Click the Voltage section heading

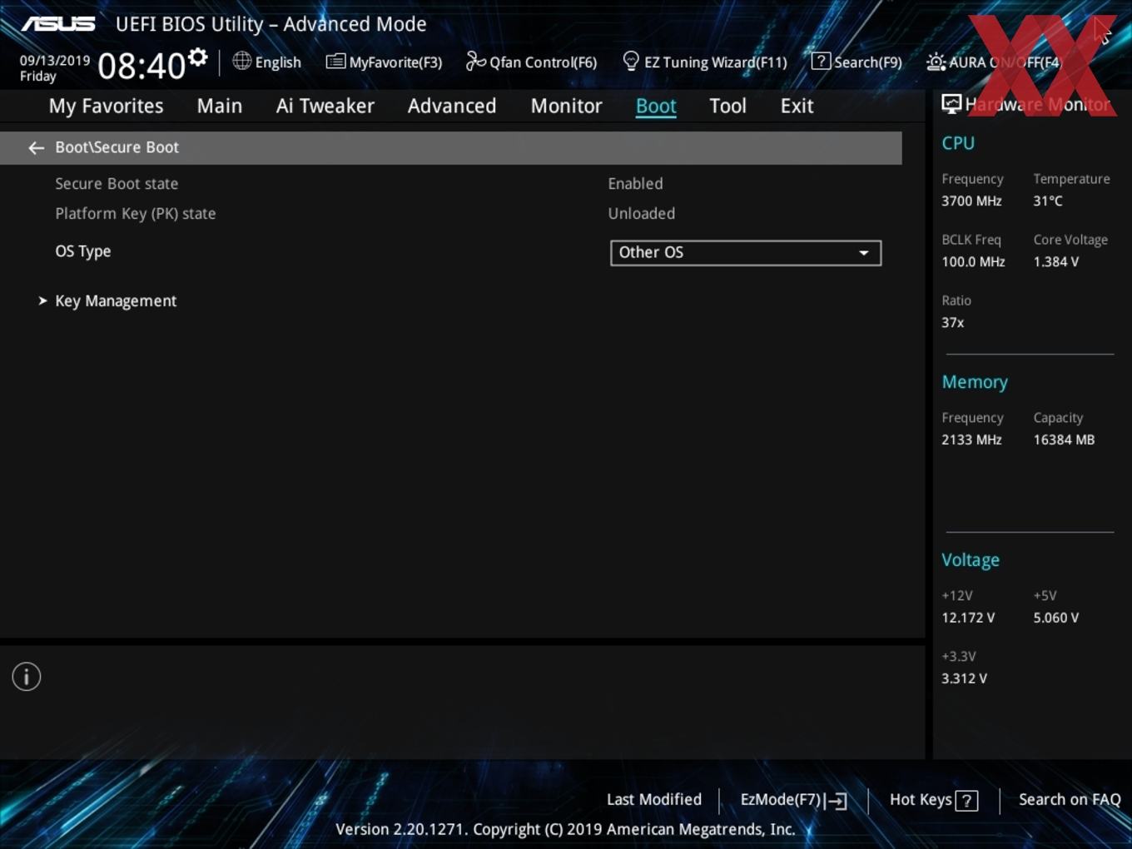point(971,560)
